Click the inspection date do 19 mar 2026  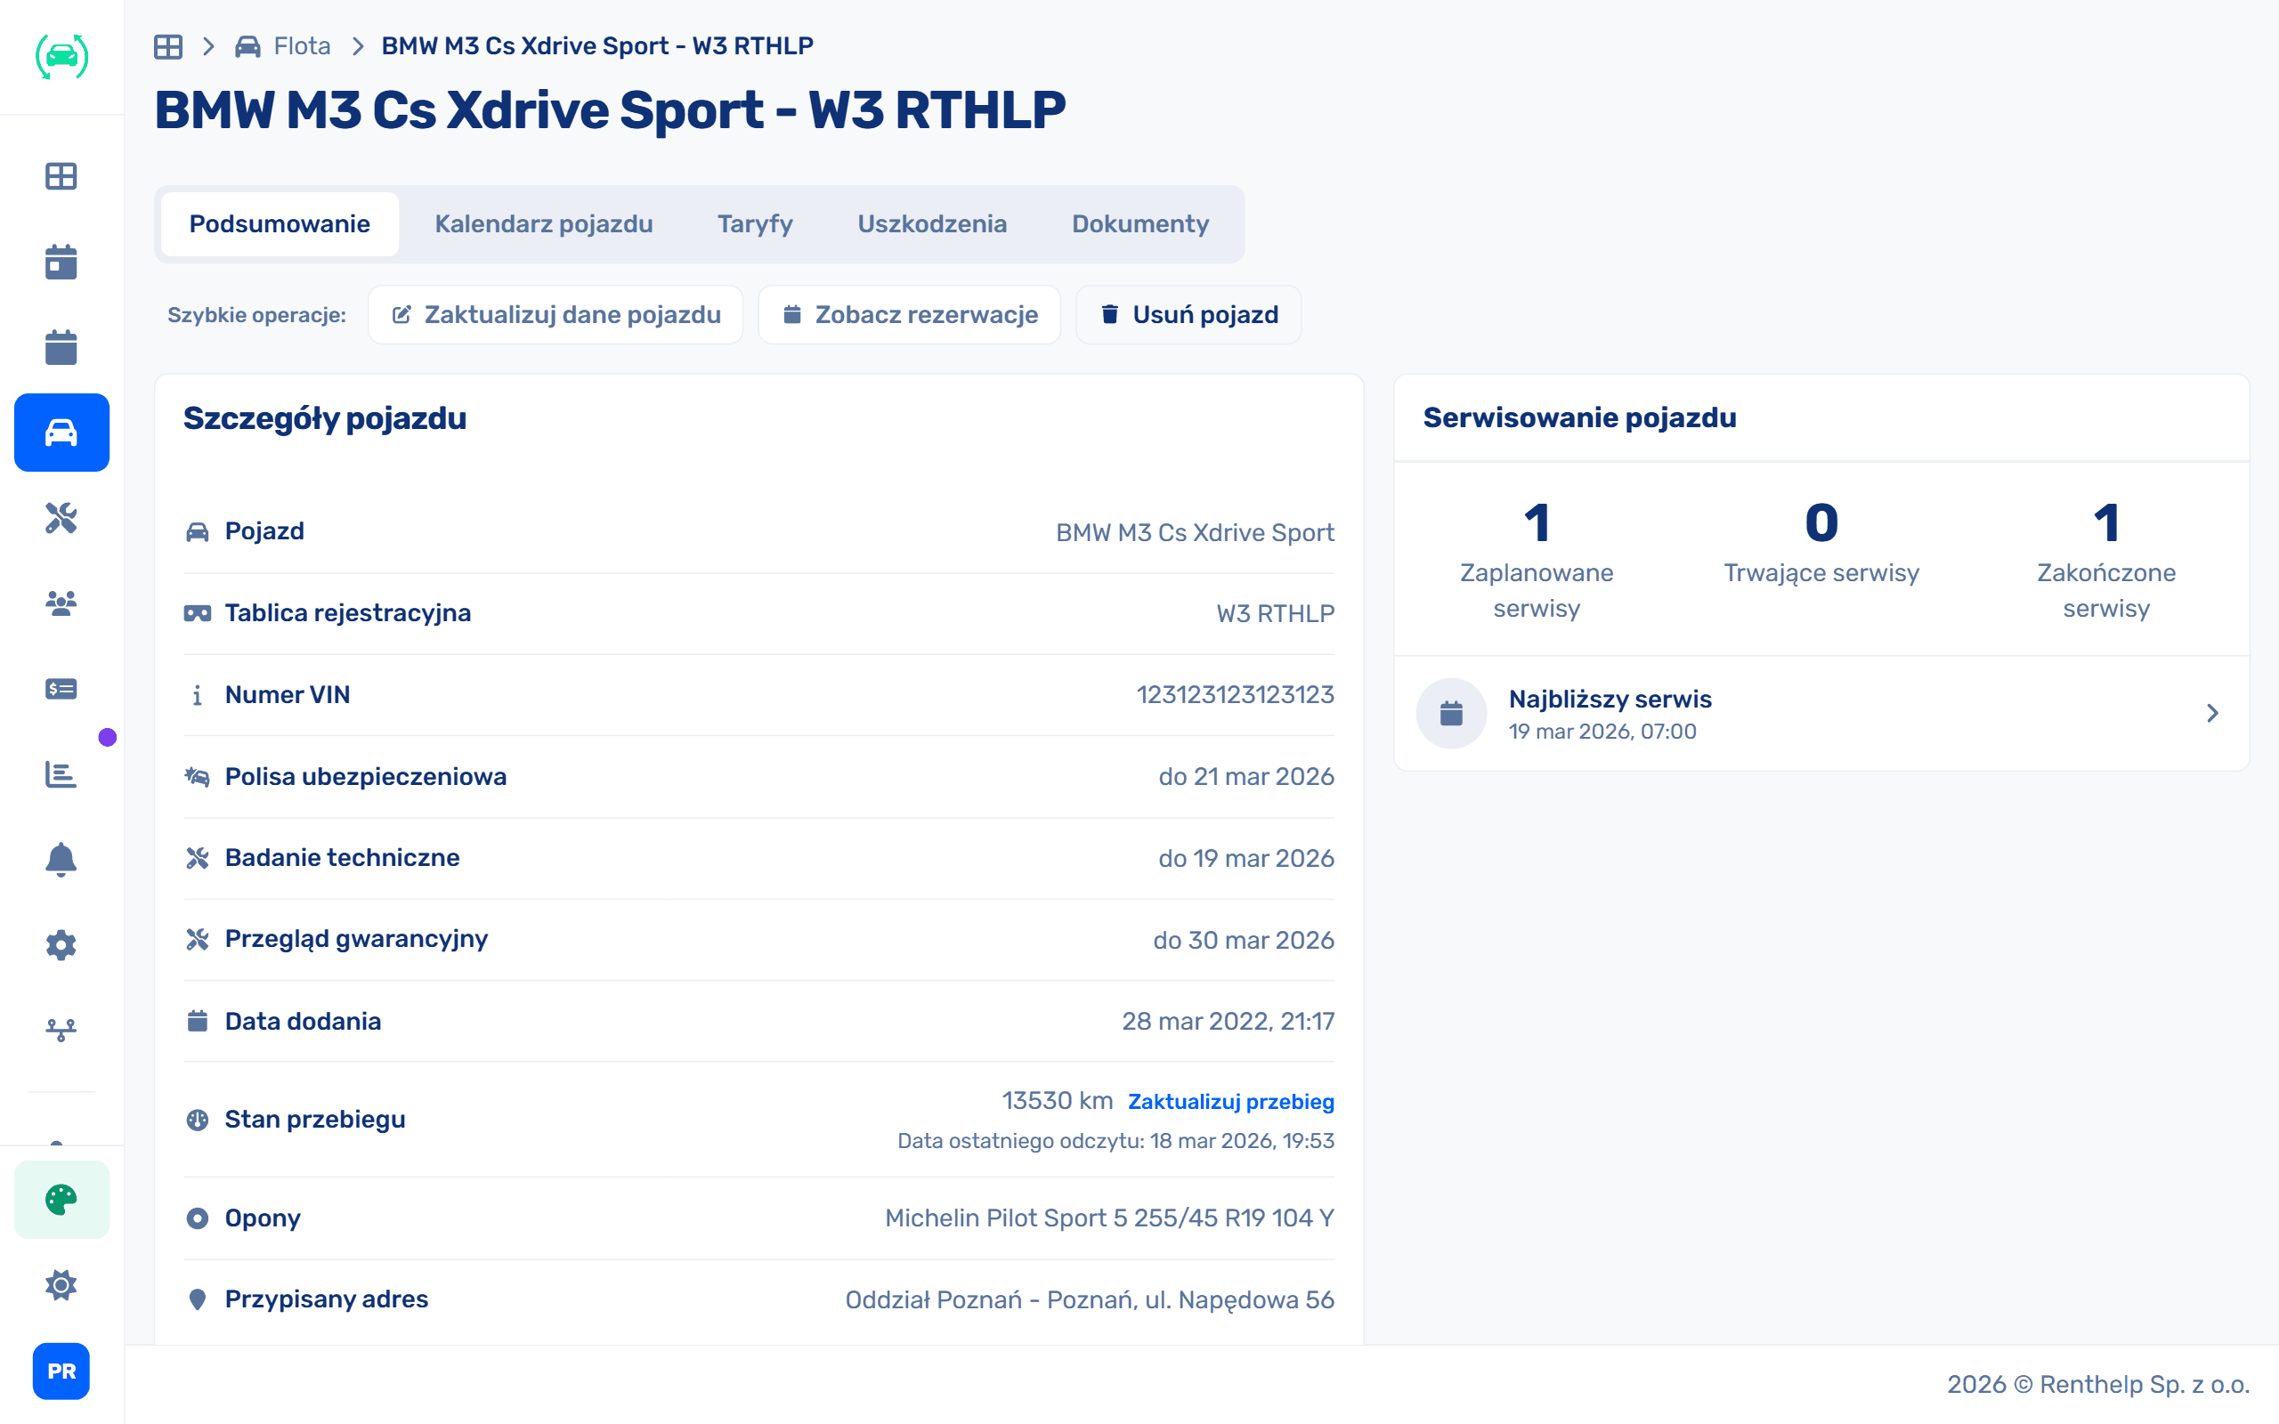coord(1246,859)
